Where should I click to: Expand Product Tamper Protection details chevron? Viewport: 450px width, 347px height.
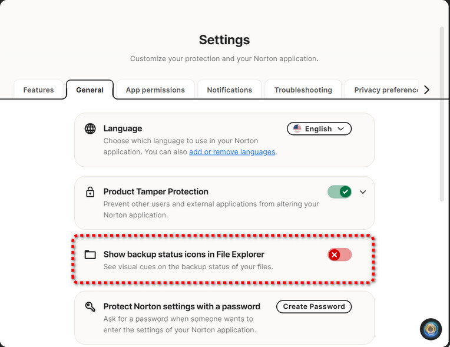(x=363, y=192)
